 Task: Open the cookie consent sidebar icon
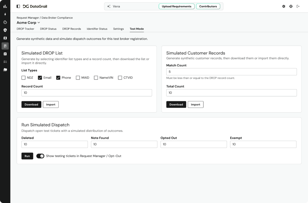pyautogui.click(x=5, y=22)
